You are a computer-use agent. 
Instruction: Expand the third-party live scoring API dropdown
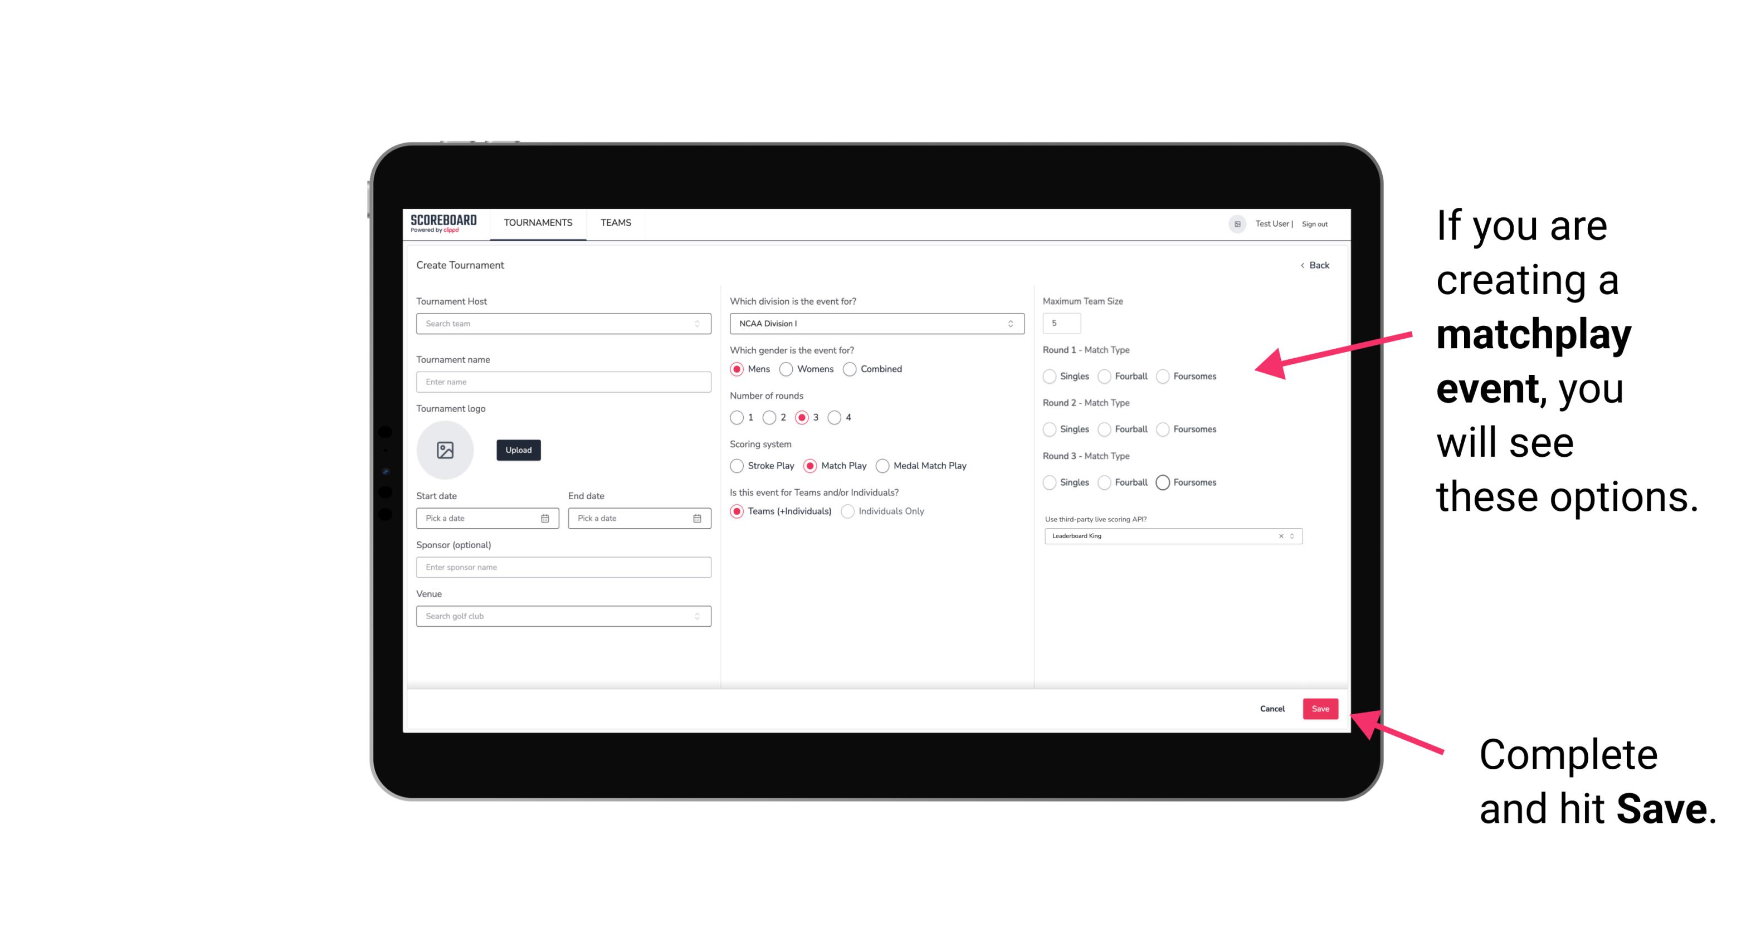point(1291,536)
